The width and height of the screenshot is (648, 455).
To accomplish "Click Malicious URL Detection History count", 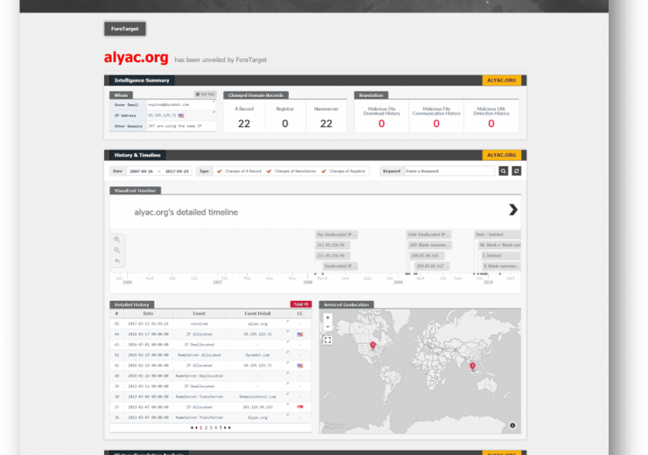I will click(x=491, y=123).
